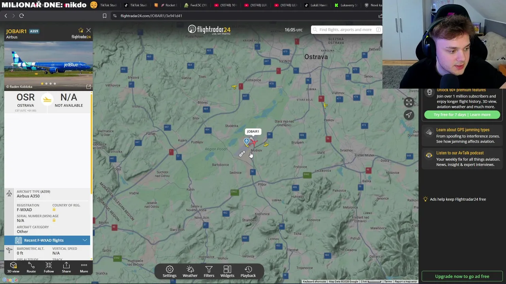Viewport: 506px width, 284px height.
Task: Switch to the Lukáš Havrin browser tab
Action: coord(316,5)
